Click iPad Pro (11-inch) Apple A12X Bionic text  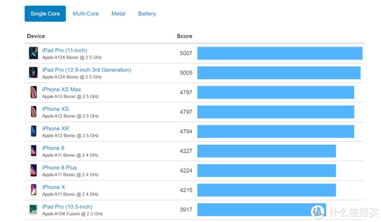[x=72, y=57]
